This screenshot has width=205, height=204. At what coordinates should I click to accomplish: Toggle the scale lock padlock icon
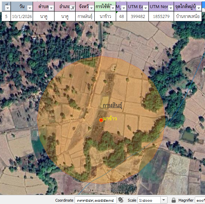pos(174,200)
